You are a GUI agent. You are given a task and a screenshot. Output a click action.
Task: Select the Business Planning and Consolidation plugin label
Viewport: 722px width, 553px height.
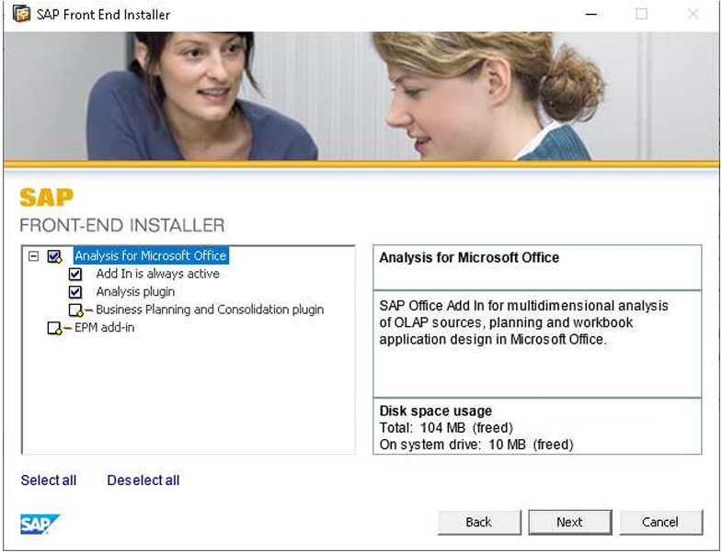coord(210,310)
